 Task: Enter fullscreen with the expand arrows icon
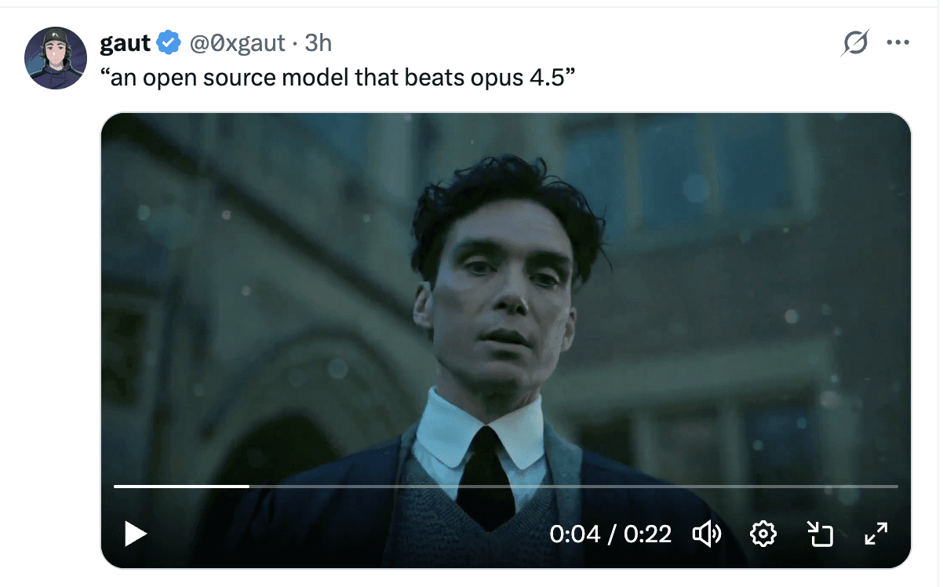pyautogui.click(x=876, y=534)
